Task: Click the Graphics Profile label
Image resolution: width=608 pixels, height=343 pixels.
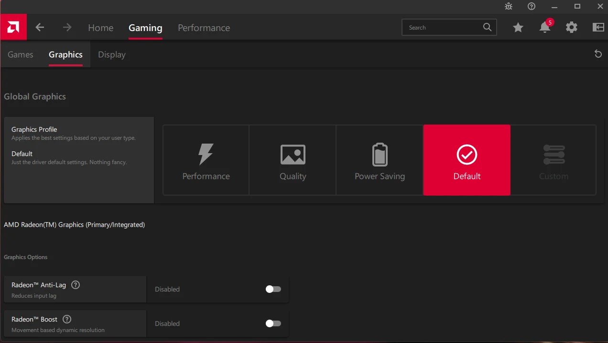Action: 34,129
